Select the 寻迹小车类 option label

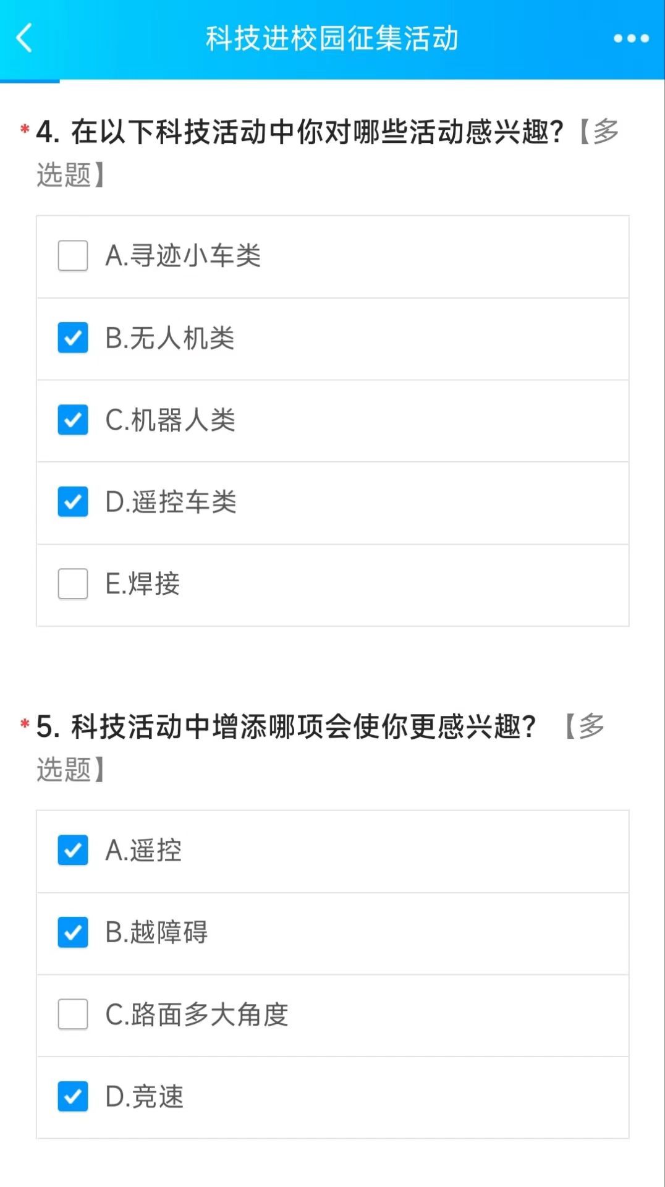[184, 256]
